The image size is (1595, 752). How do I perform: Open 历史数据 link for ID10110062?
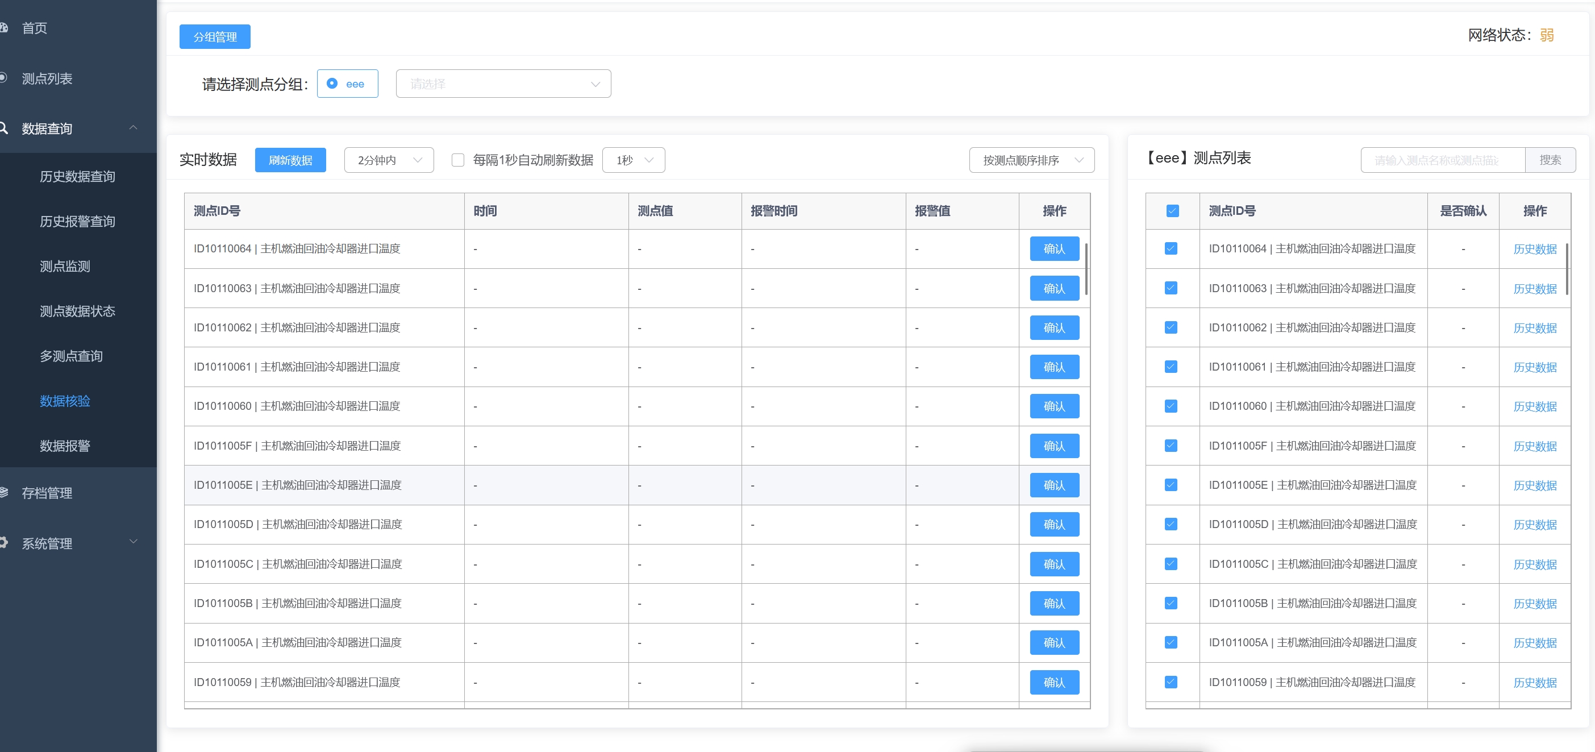click(1535, 327)
